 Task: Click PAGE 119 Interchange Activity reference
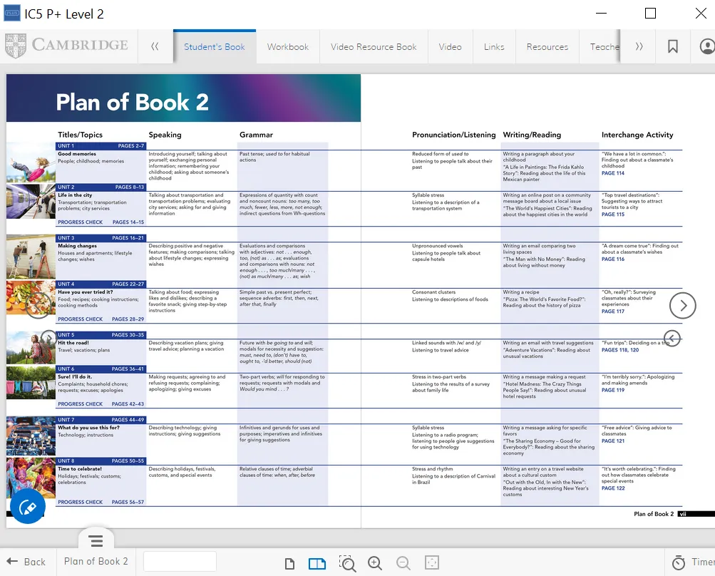point(613,391)
